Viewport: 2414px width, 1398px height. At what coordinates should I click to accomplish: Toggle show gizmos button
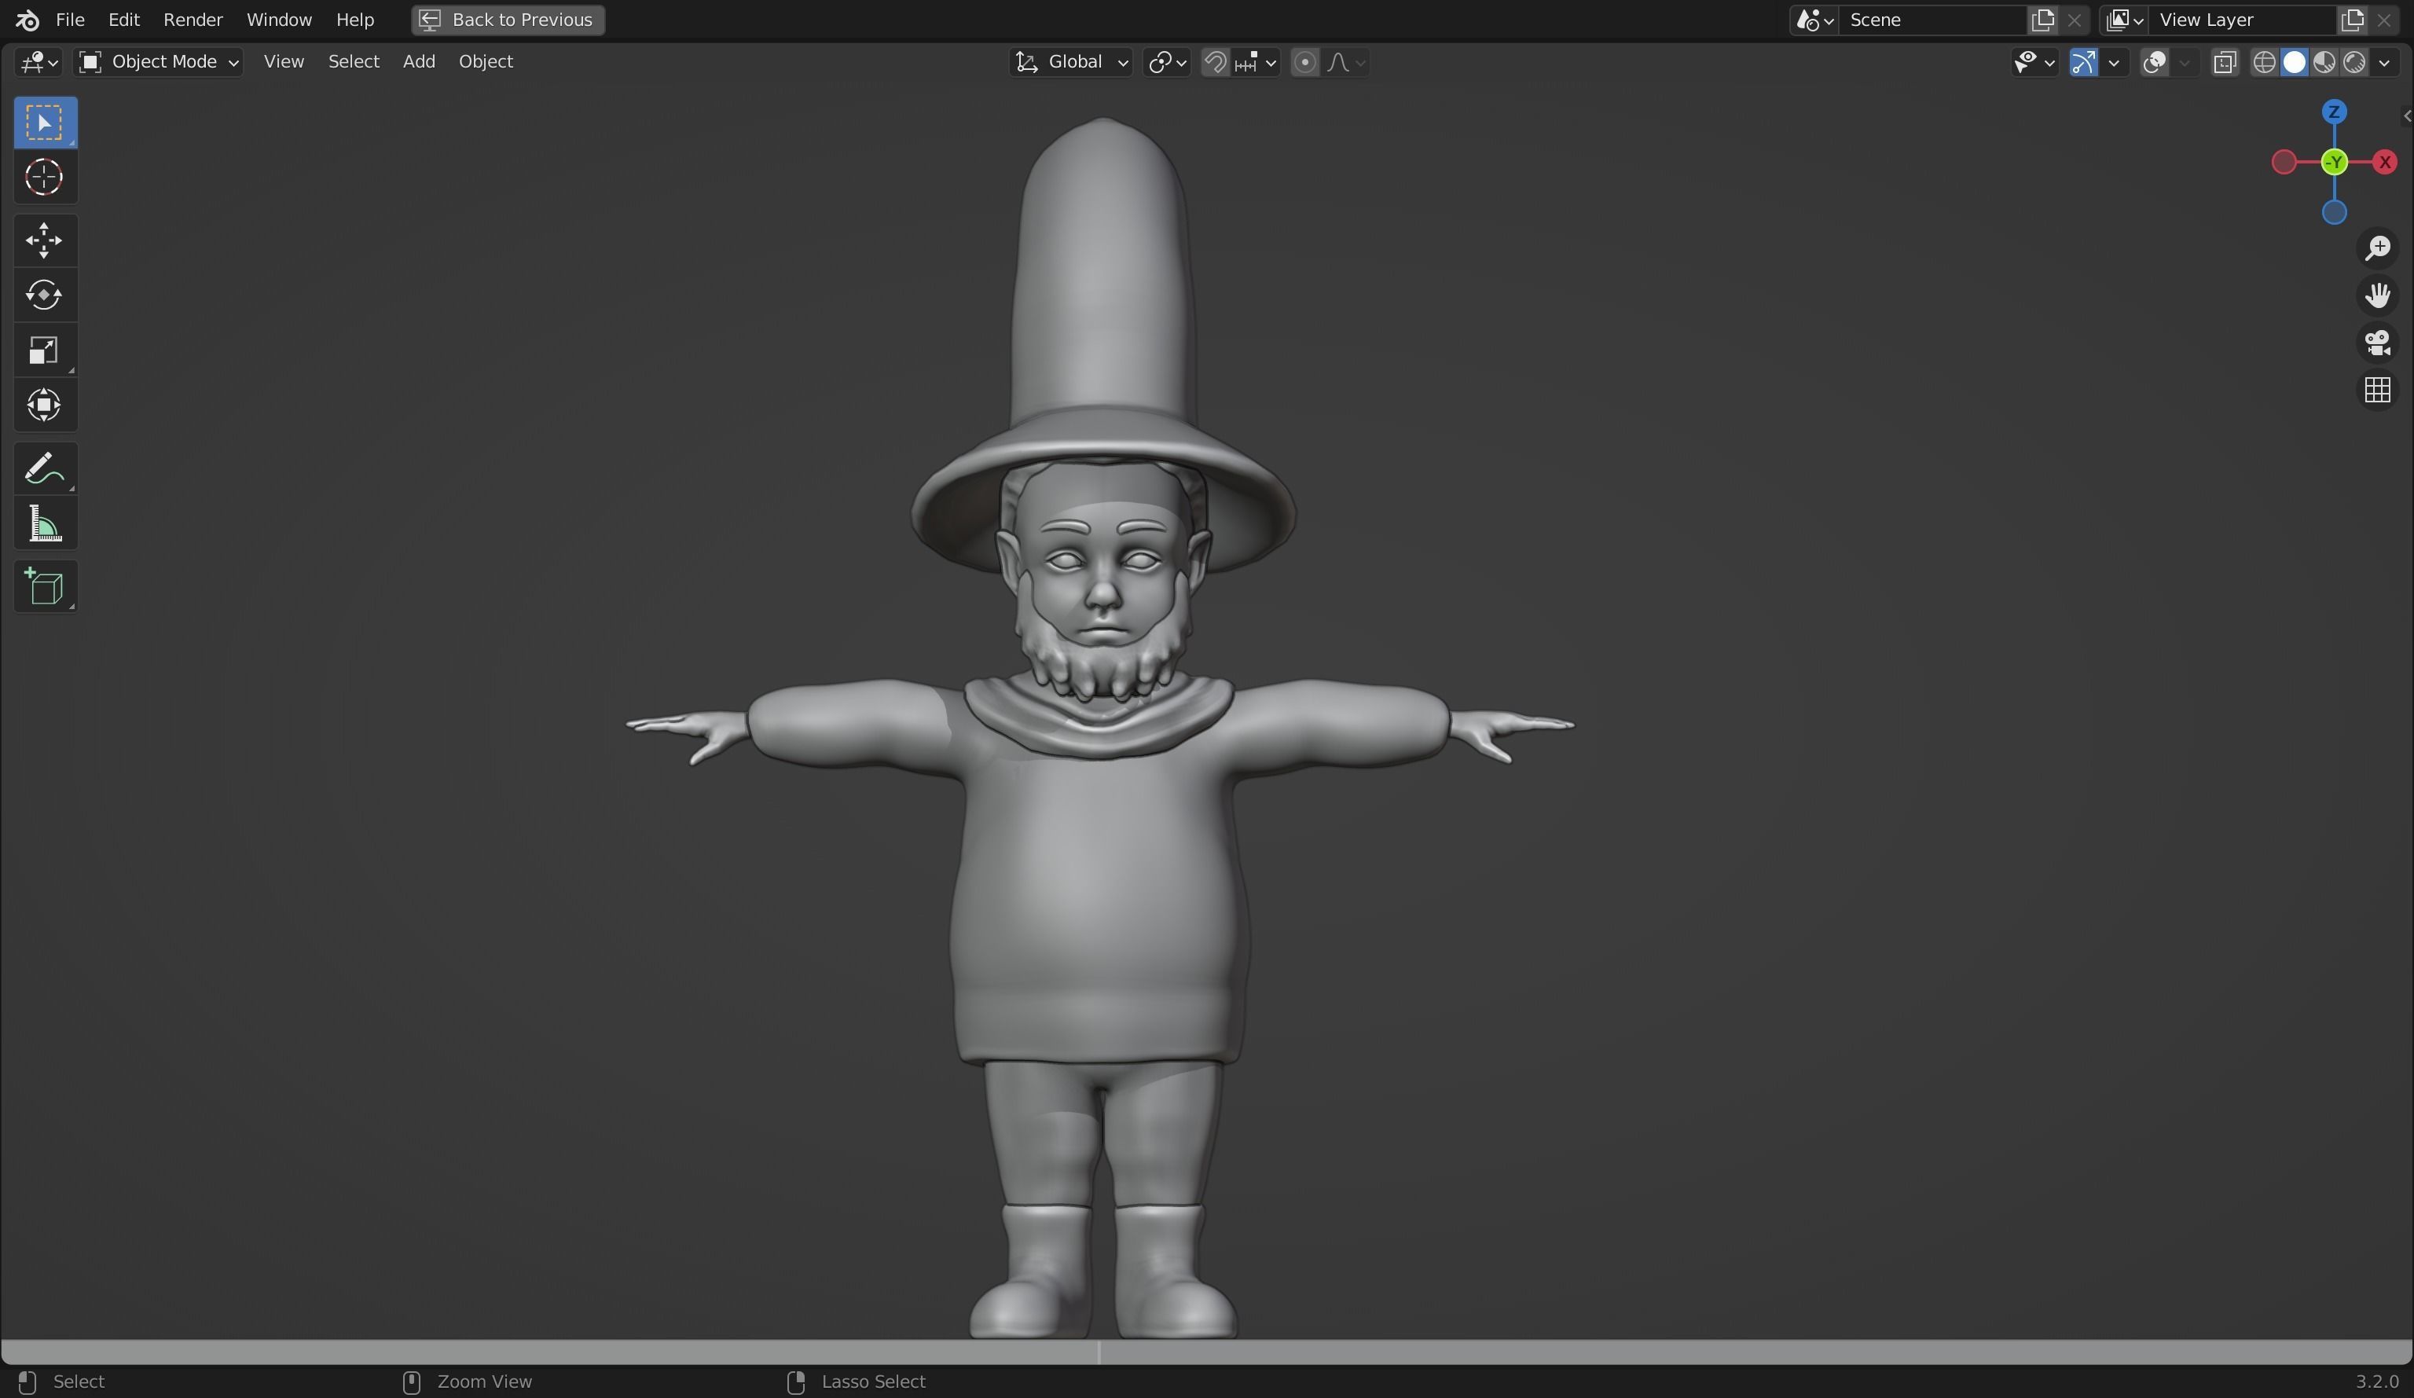2083,62
